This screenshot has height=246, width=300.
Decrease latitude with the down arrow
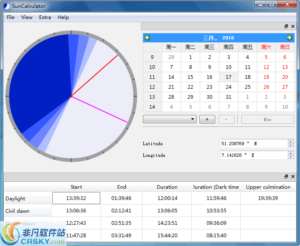tap(290, 146)
